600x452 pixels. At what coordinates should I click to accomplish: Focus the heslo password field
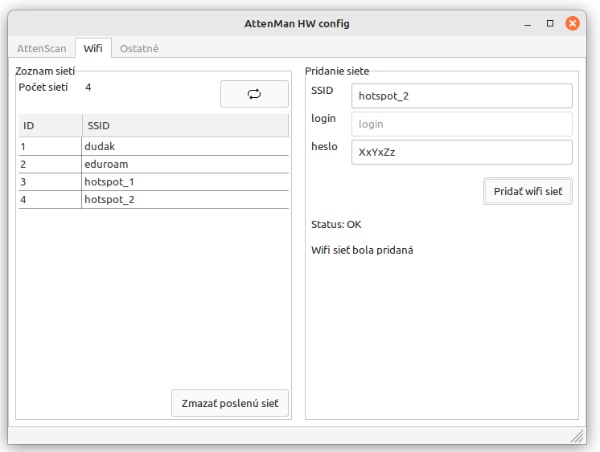462,152
